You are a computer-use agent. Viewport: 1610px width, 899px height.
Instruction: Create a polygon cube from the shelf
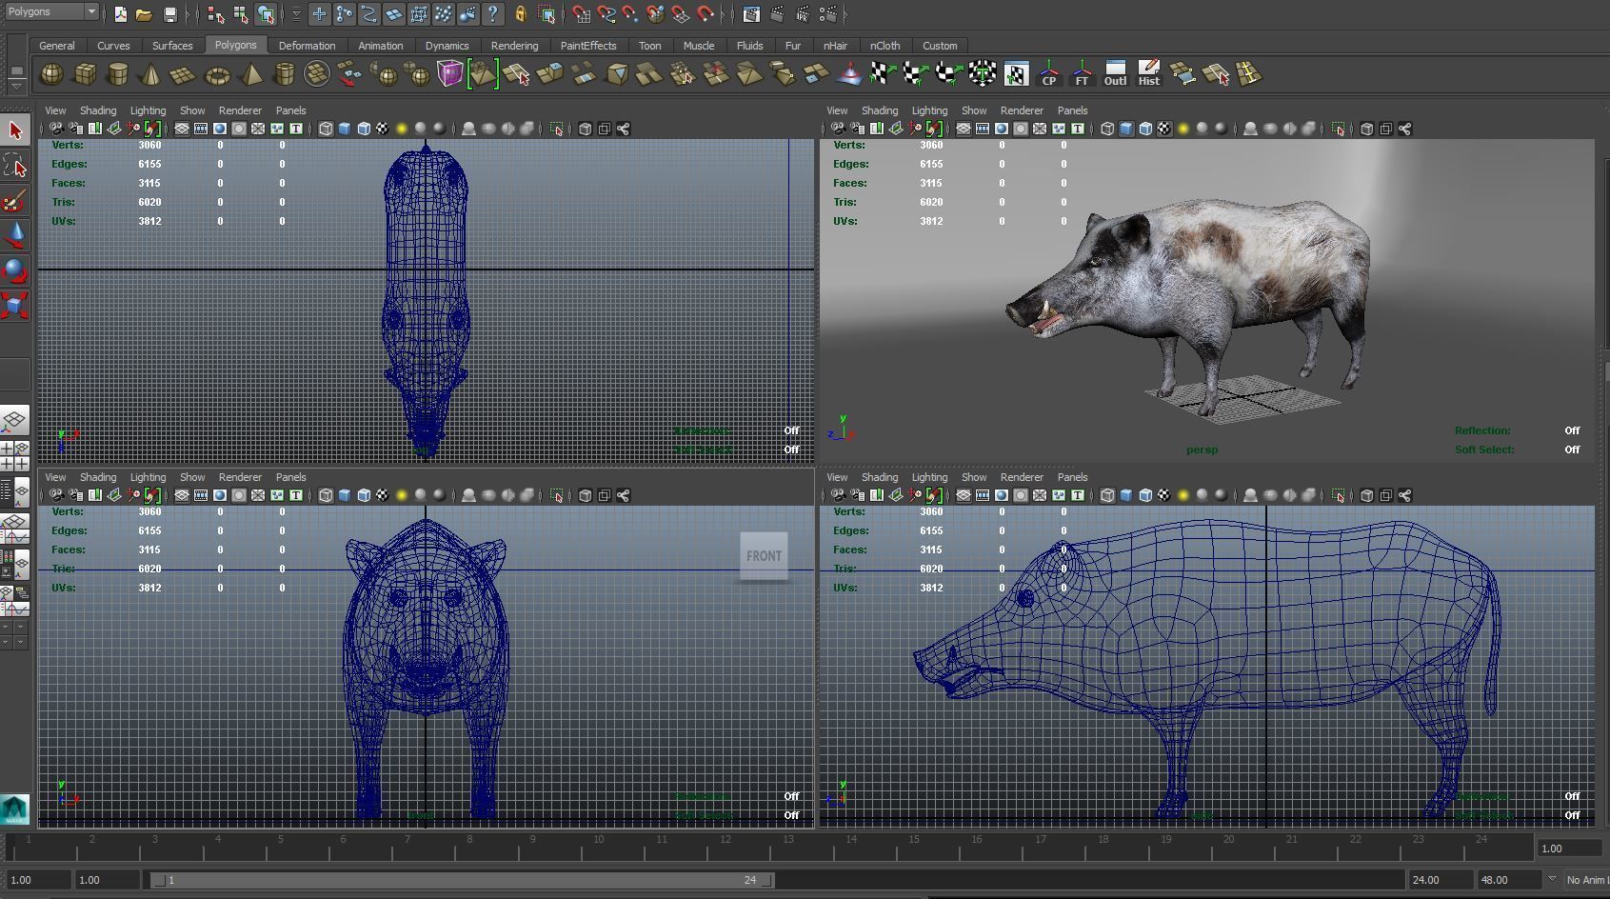(85, 74)
